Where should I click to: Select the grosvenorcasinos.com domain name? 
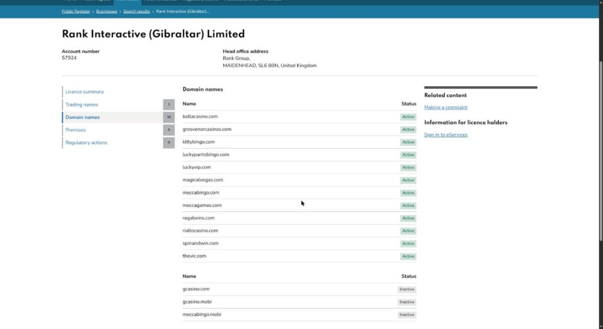(x=207, y=129)
